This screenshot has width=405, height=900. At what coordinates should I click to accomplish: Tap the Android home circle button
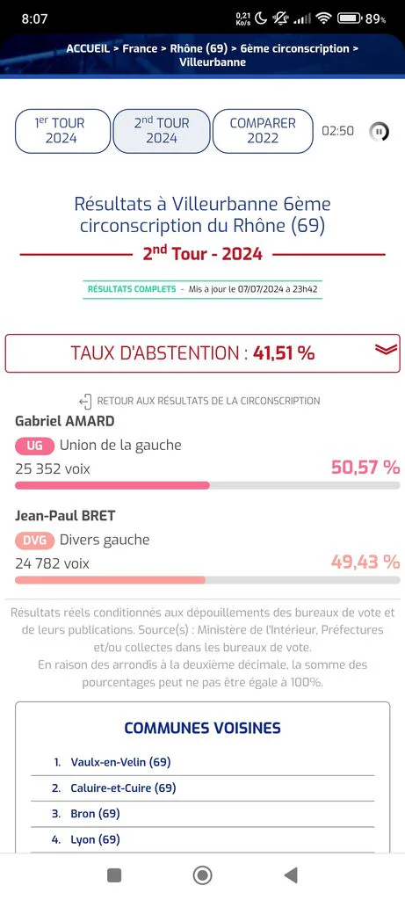click(202, 875)
